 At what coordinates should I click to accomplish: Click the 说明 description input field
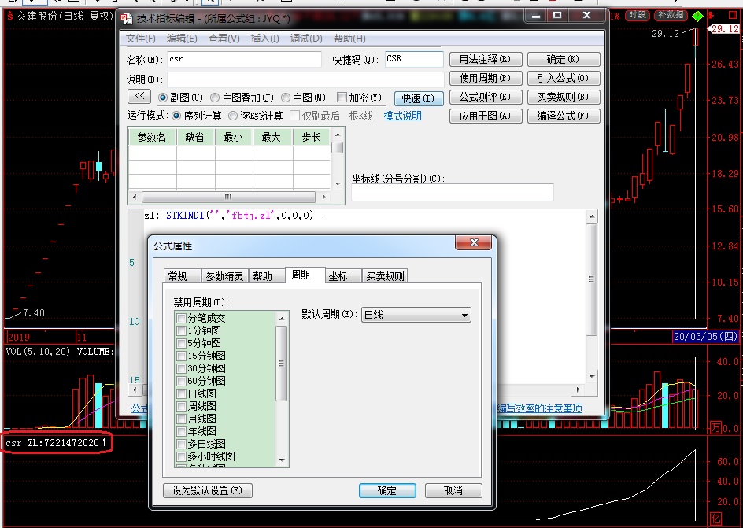coord(305,79)
